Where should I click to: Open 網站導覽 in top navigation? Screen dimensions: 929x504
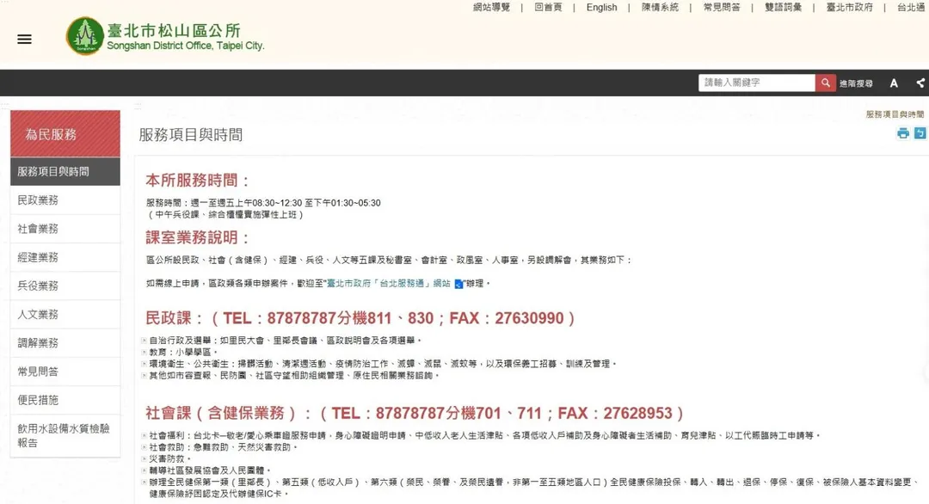coord(491,7)
